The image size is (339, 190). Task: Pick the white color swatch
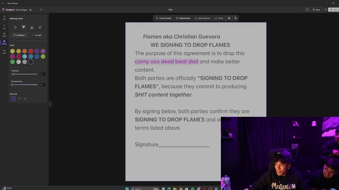(19, 62)
